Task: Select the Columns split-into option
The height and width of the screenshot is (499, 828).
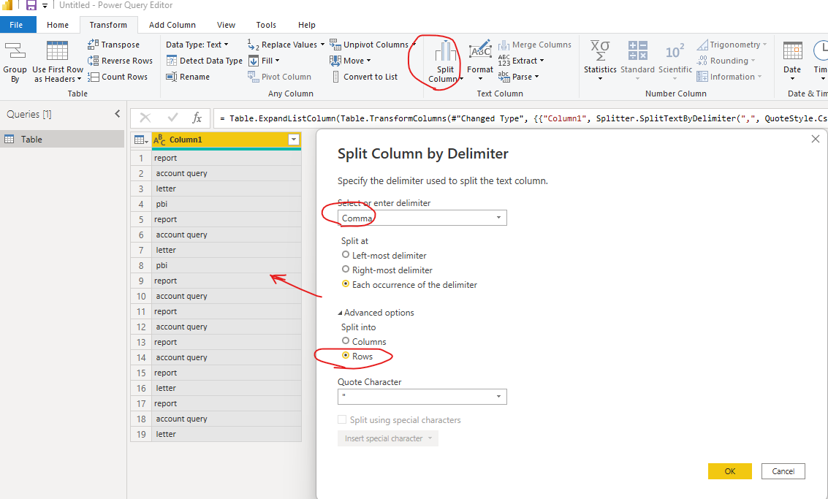Action: tap(346, 341)
